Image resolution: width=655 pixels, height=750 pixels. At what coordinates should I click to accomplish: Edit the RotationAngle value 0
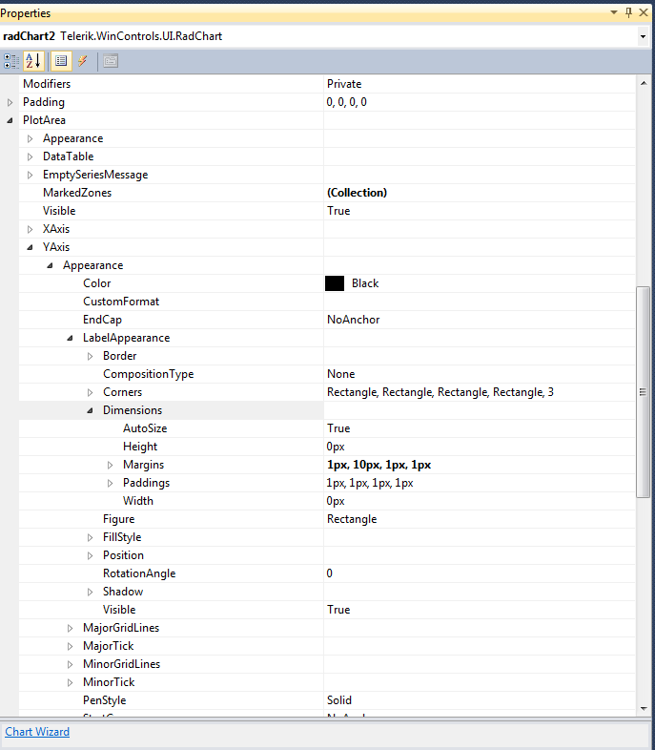pyautogui.click(x=330, y=573)
